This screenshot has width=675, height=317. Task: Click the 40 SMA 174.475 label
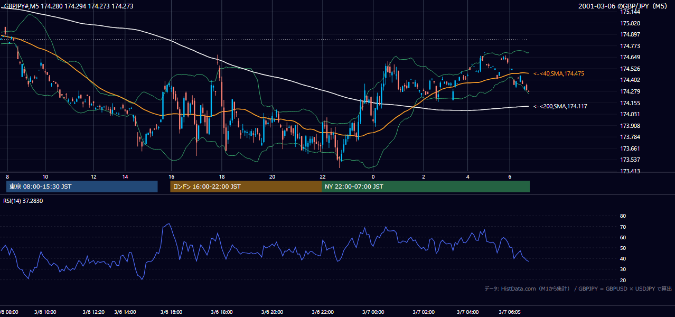(559, 73)
